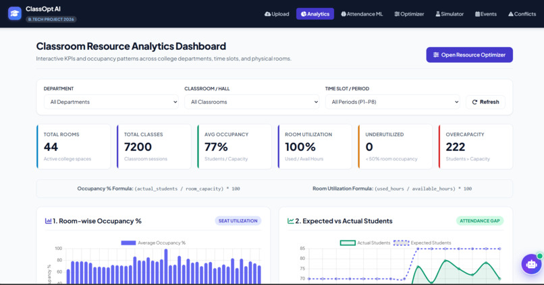Click the Room Utilization 100% card
The image size is (544, 285).
pos(315,147)
